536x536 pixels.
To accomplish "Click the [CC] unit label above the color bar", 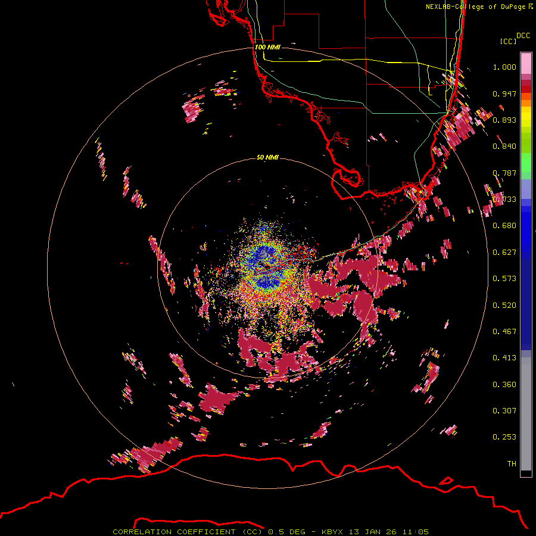I will (x=508, y=41).
